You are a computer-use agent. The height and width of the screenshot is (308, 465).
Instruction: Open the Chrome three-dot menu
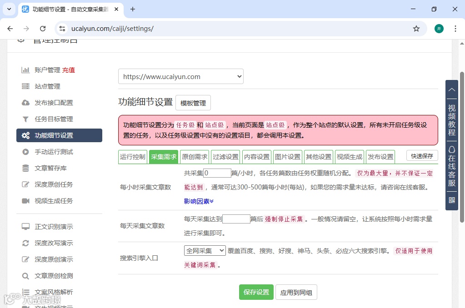click(x=455, y=29)
